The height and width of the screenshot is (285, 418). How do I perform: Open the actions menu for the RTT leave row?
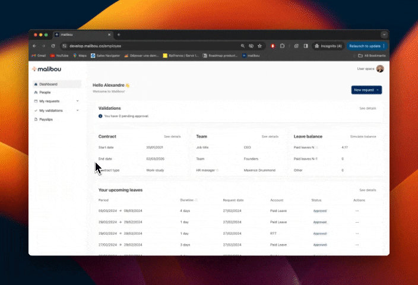point(357,233)
